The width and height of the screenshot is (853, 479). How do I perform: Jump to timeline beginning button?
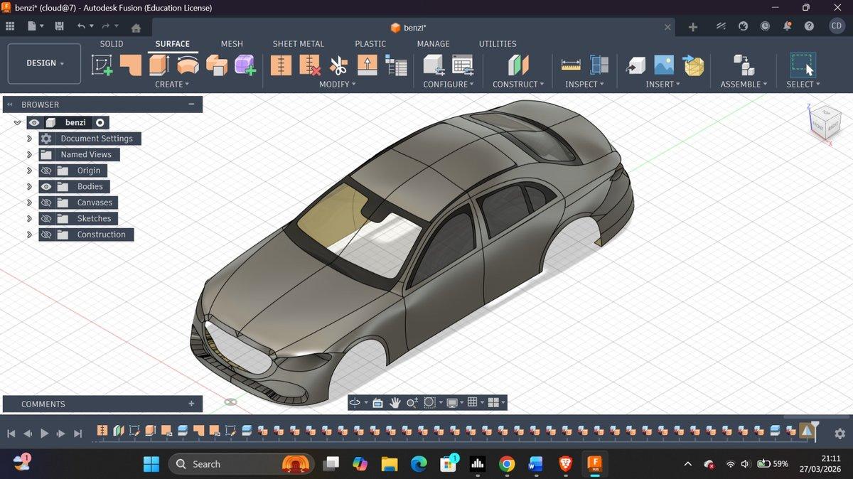coord(11,433)
